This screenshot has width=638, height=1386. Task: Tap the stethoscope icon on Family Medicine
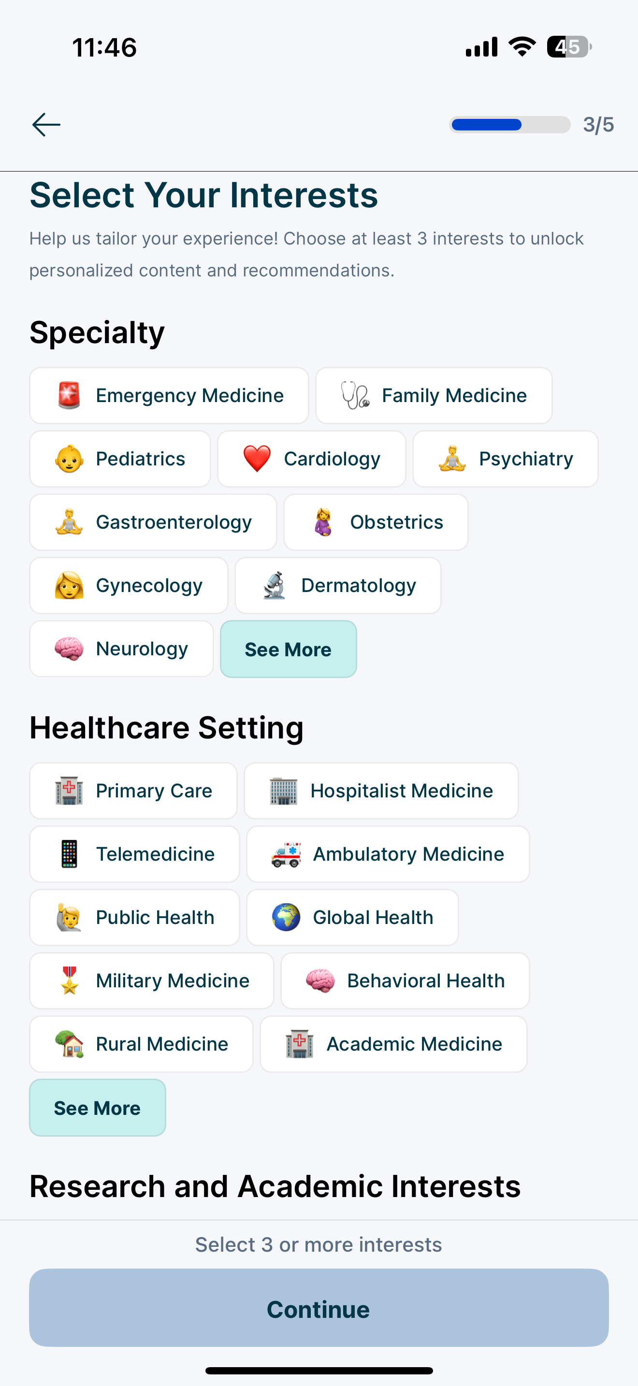[x=355, y=395]
